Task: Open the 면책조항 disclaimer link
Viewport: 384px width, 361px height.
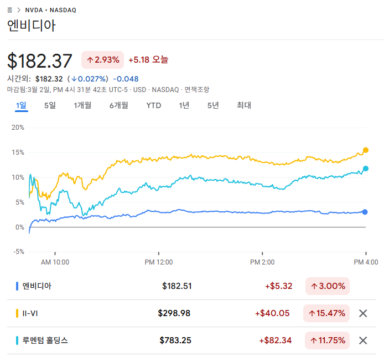Action: tap(196, 89)
